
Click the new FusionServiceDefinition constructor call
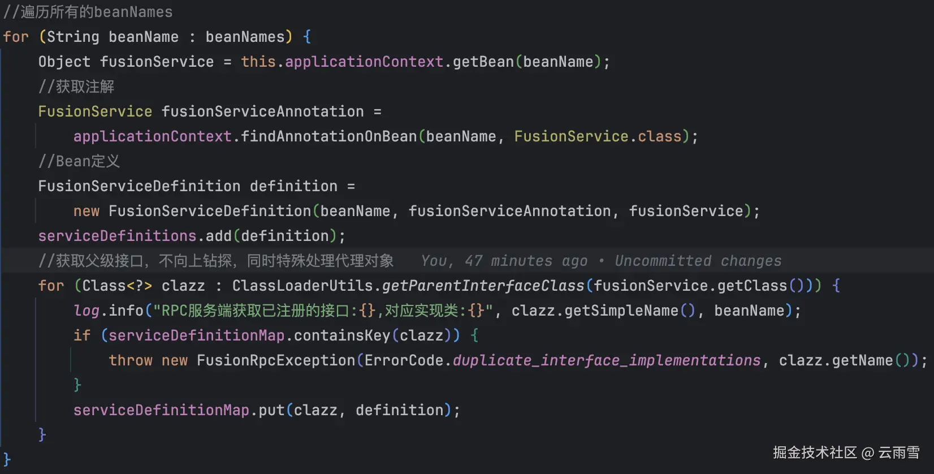pyautogui.click(x=209, y=211)
